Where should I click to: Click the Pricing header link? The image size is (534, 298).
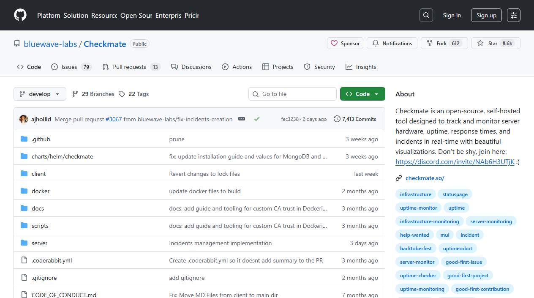pos(191,15)
